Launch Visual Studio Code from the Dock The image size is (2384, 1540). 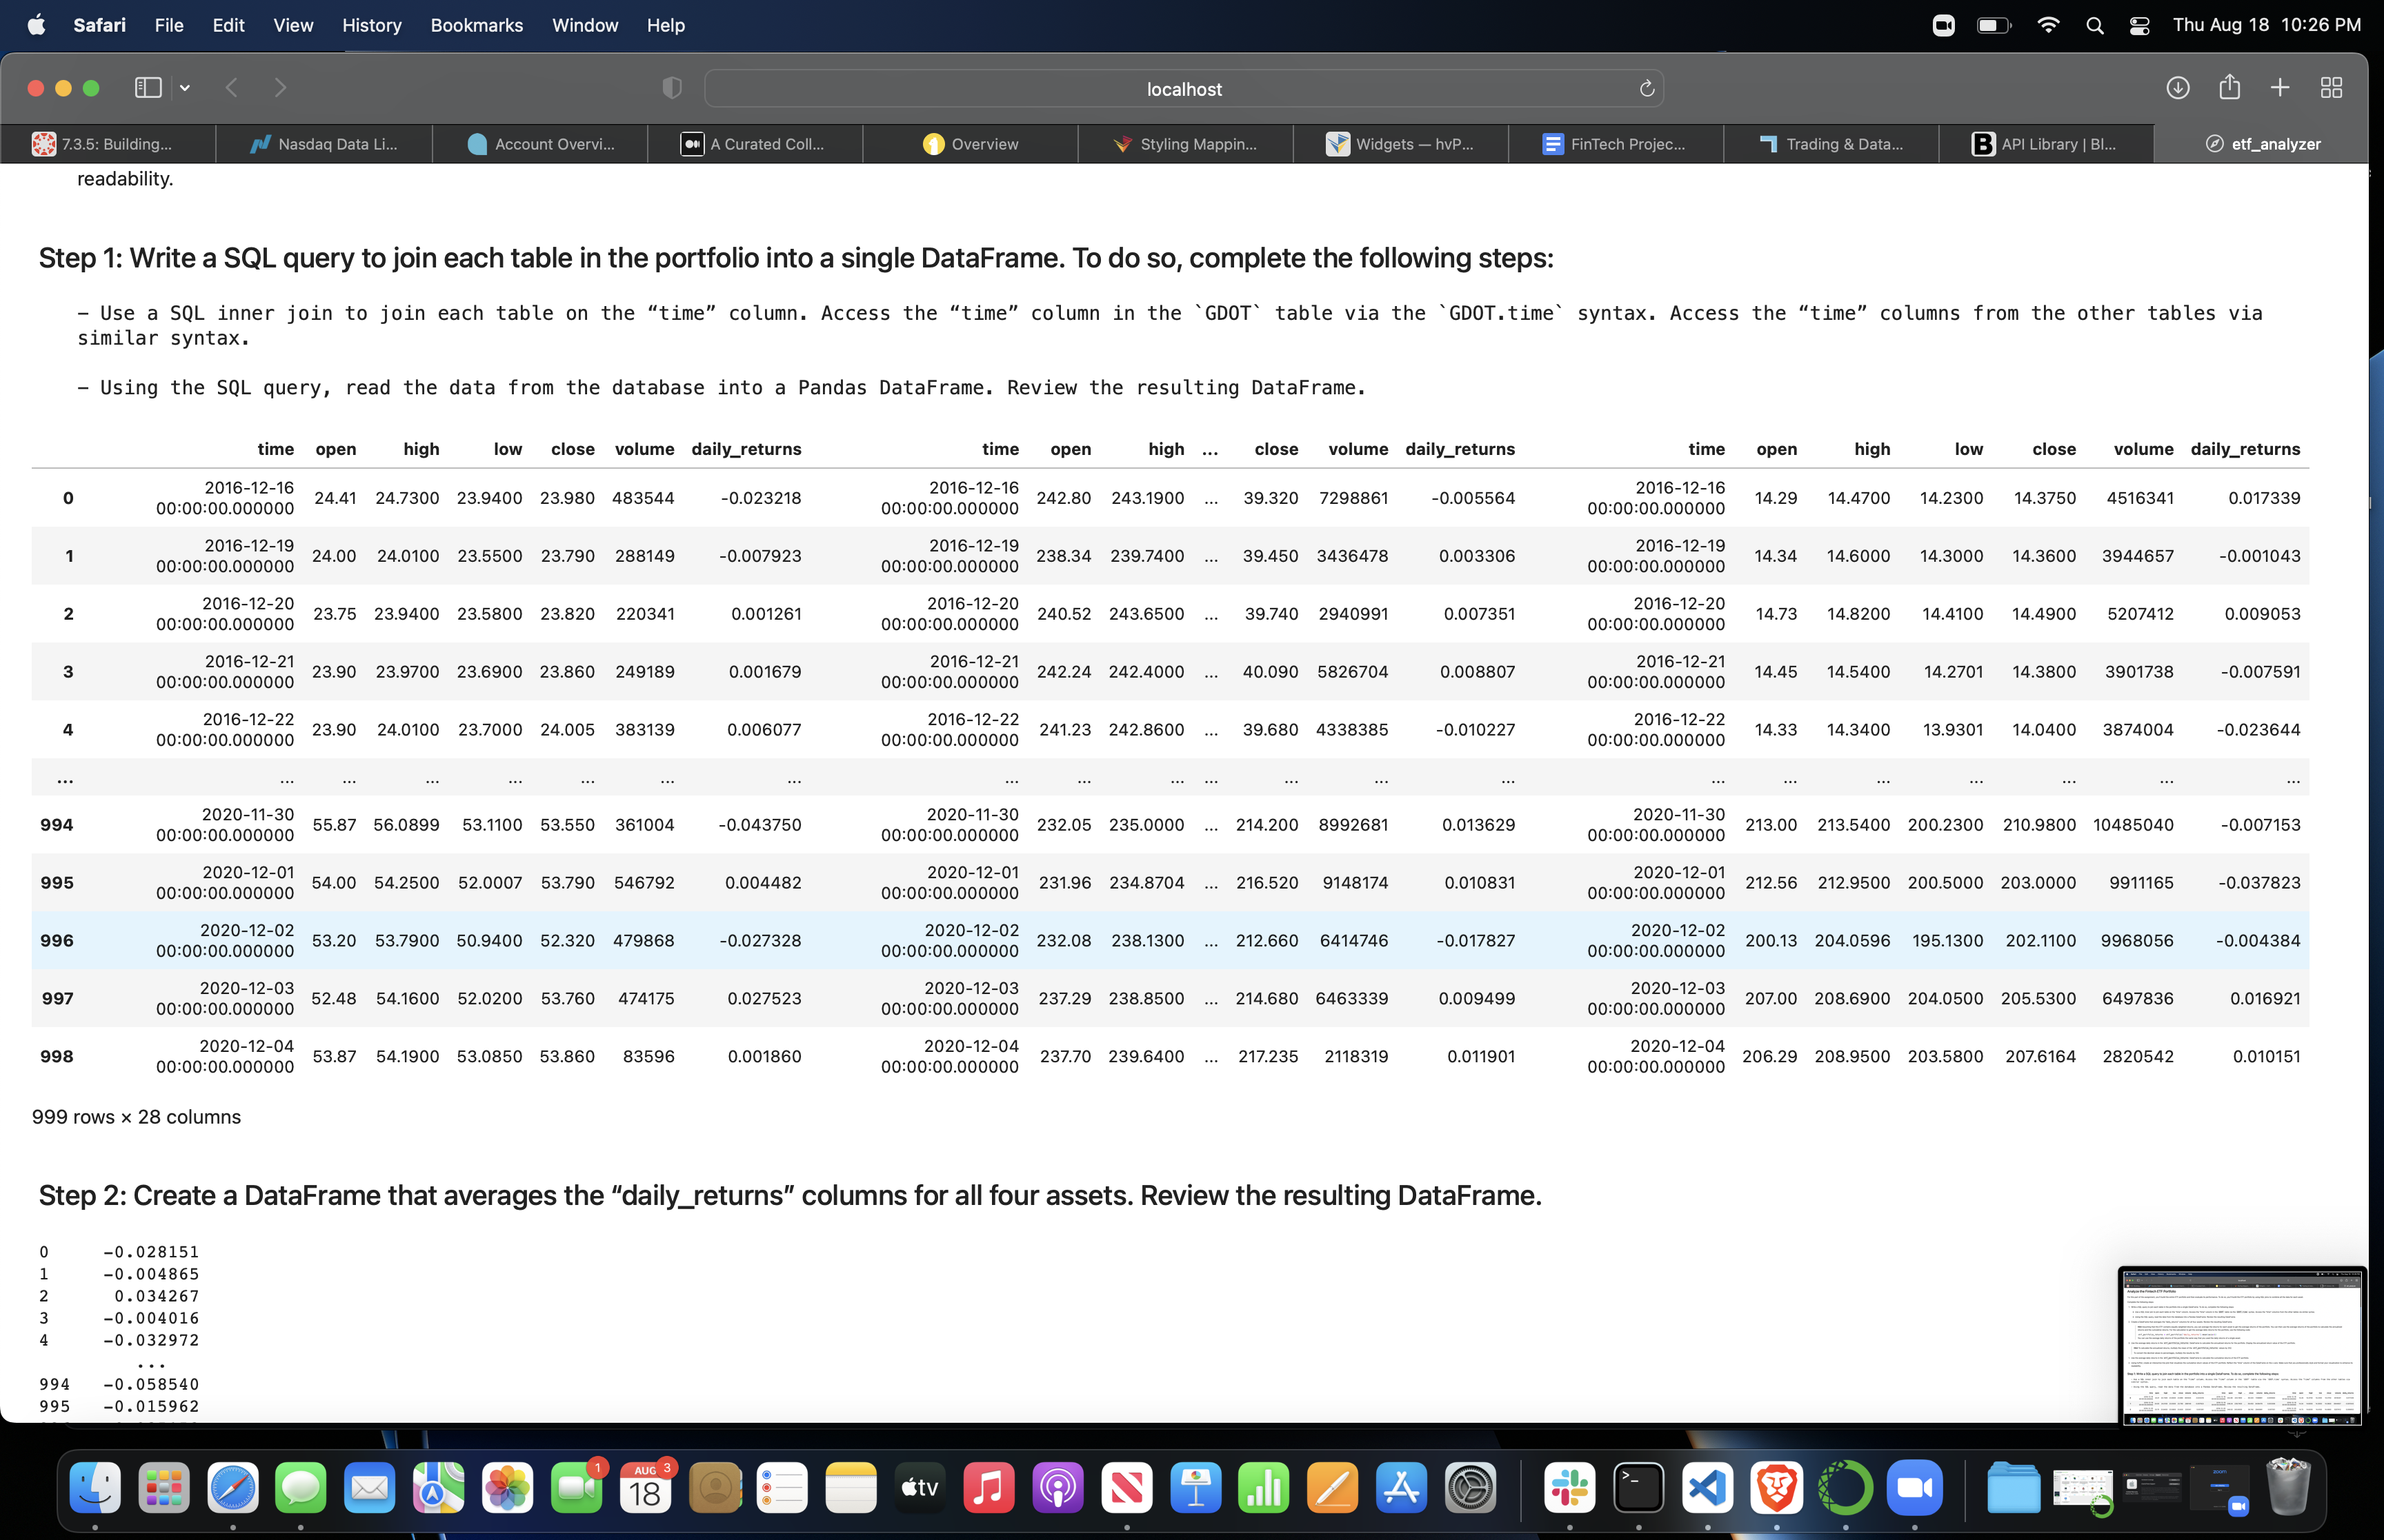point(1708,1489)
